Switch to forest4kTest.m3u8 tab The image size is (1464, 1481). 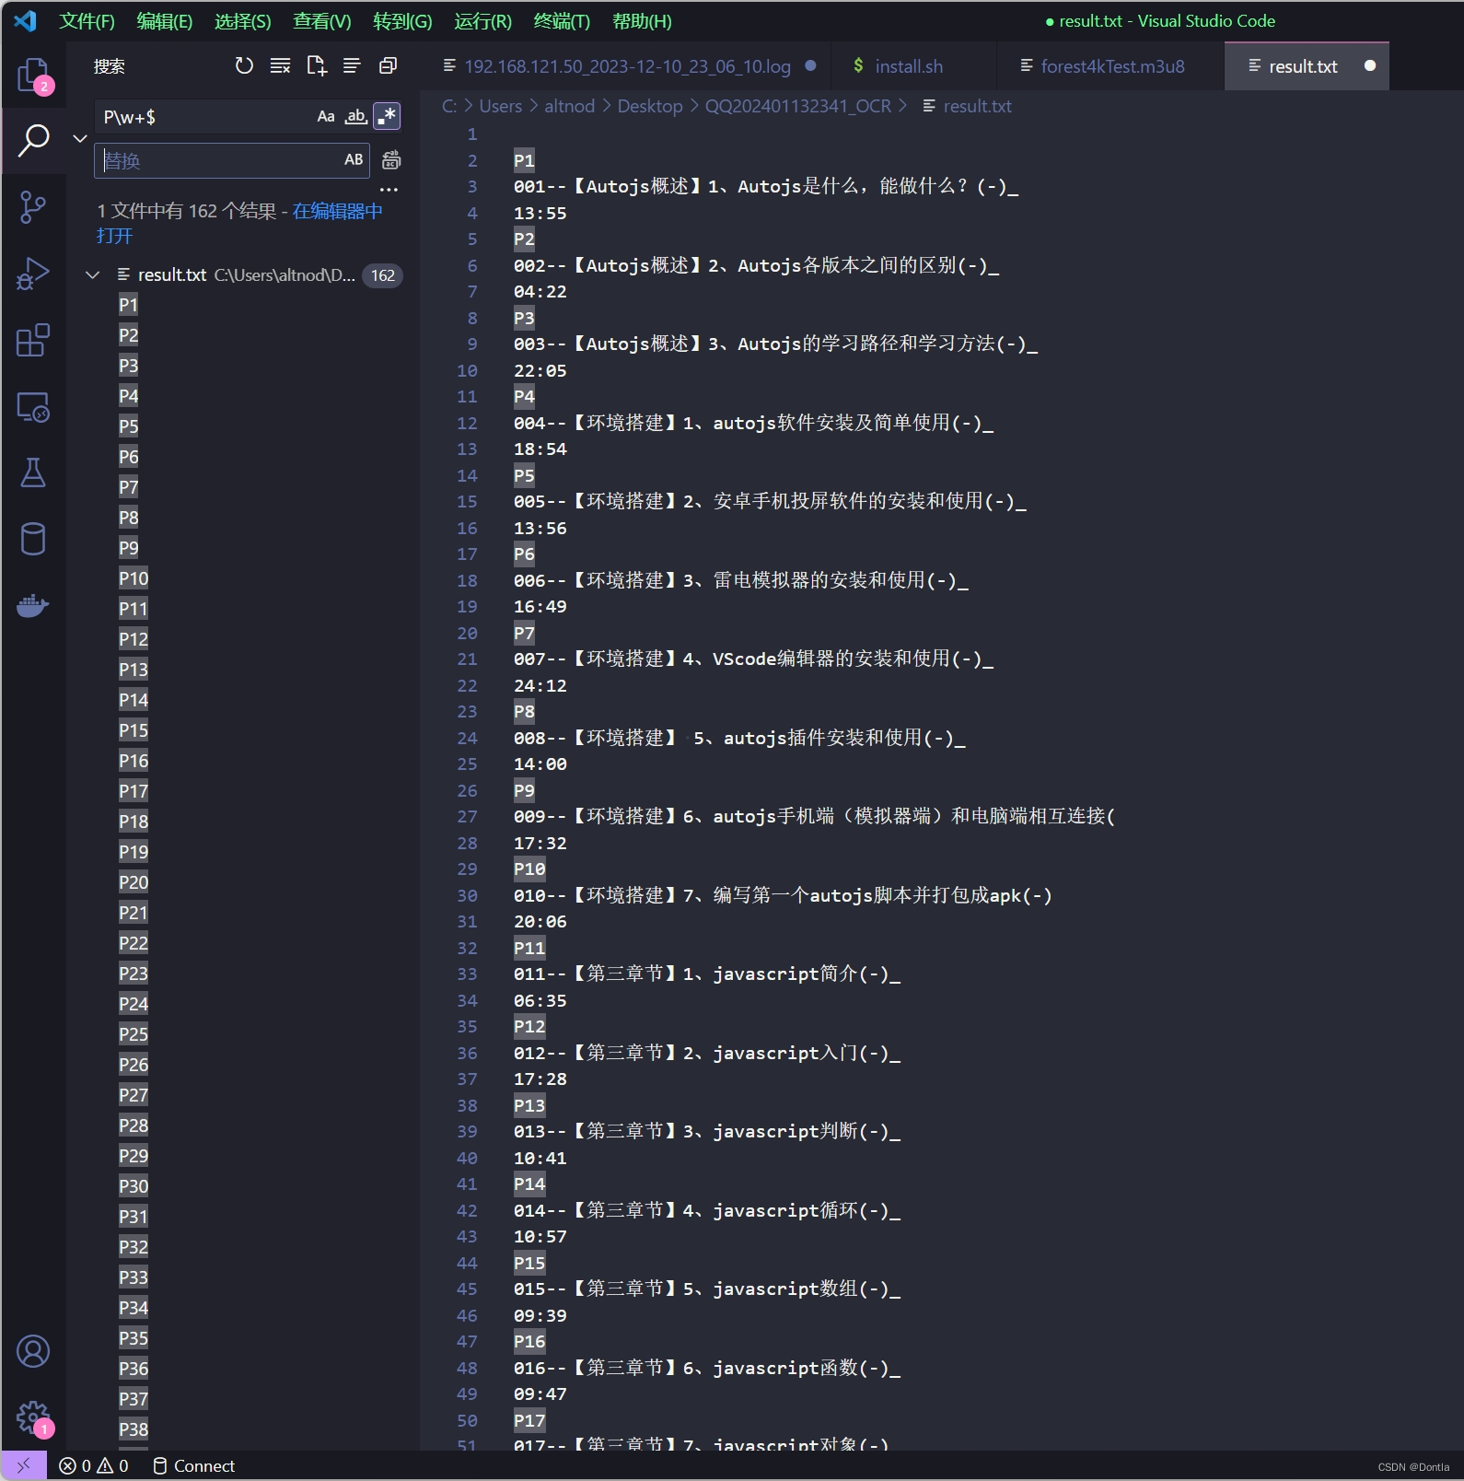click(1112, 66)
